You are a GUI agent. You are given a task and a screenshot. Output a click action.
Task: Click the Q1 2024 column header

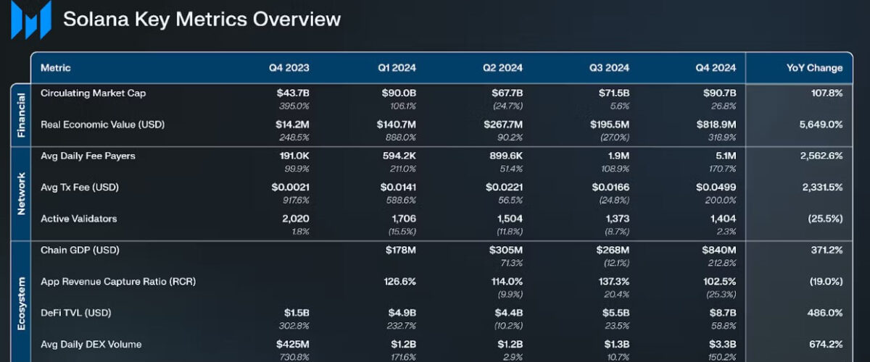click(396, 68)
